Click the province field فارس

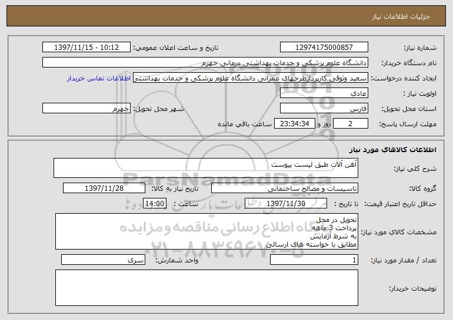pyautogui.click(x=324, y=109)
